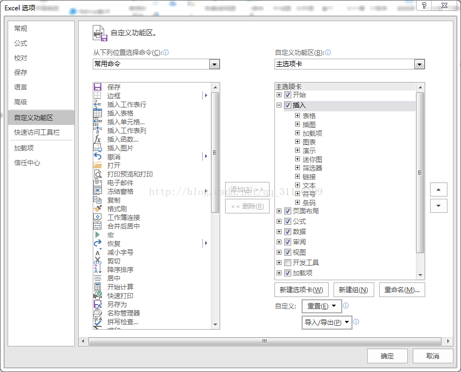
Task: Click the 重命名 button
Action: (x=402, y=290)
